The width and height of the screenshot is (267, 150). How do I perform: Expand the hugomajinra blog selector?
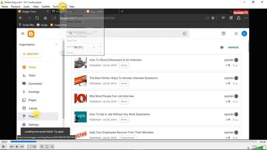[56, 45]
